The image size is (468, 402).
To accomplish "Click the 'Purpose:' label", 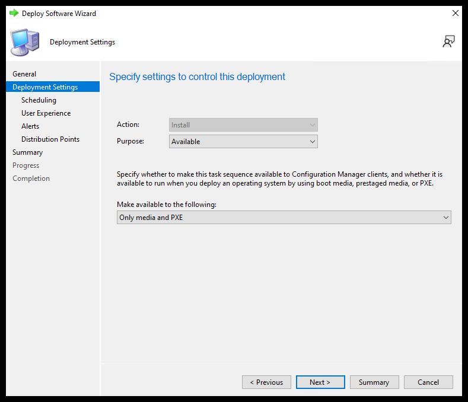I will (130, 141).
